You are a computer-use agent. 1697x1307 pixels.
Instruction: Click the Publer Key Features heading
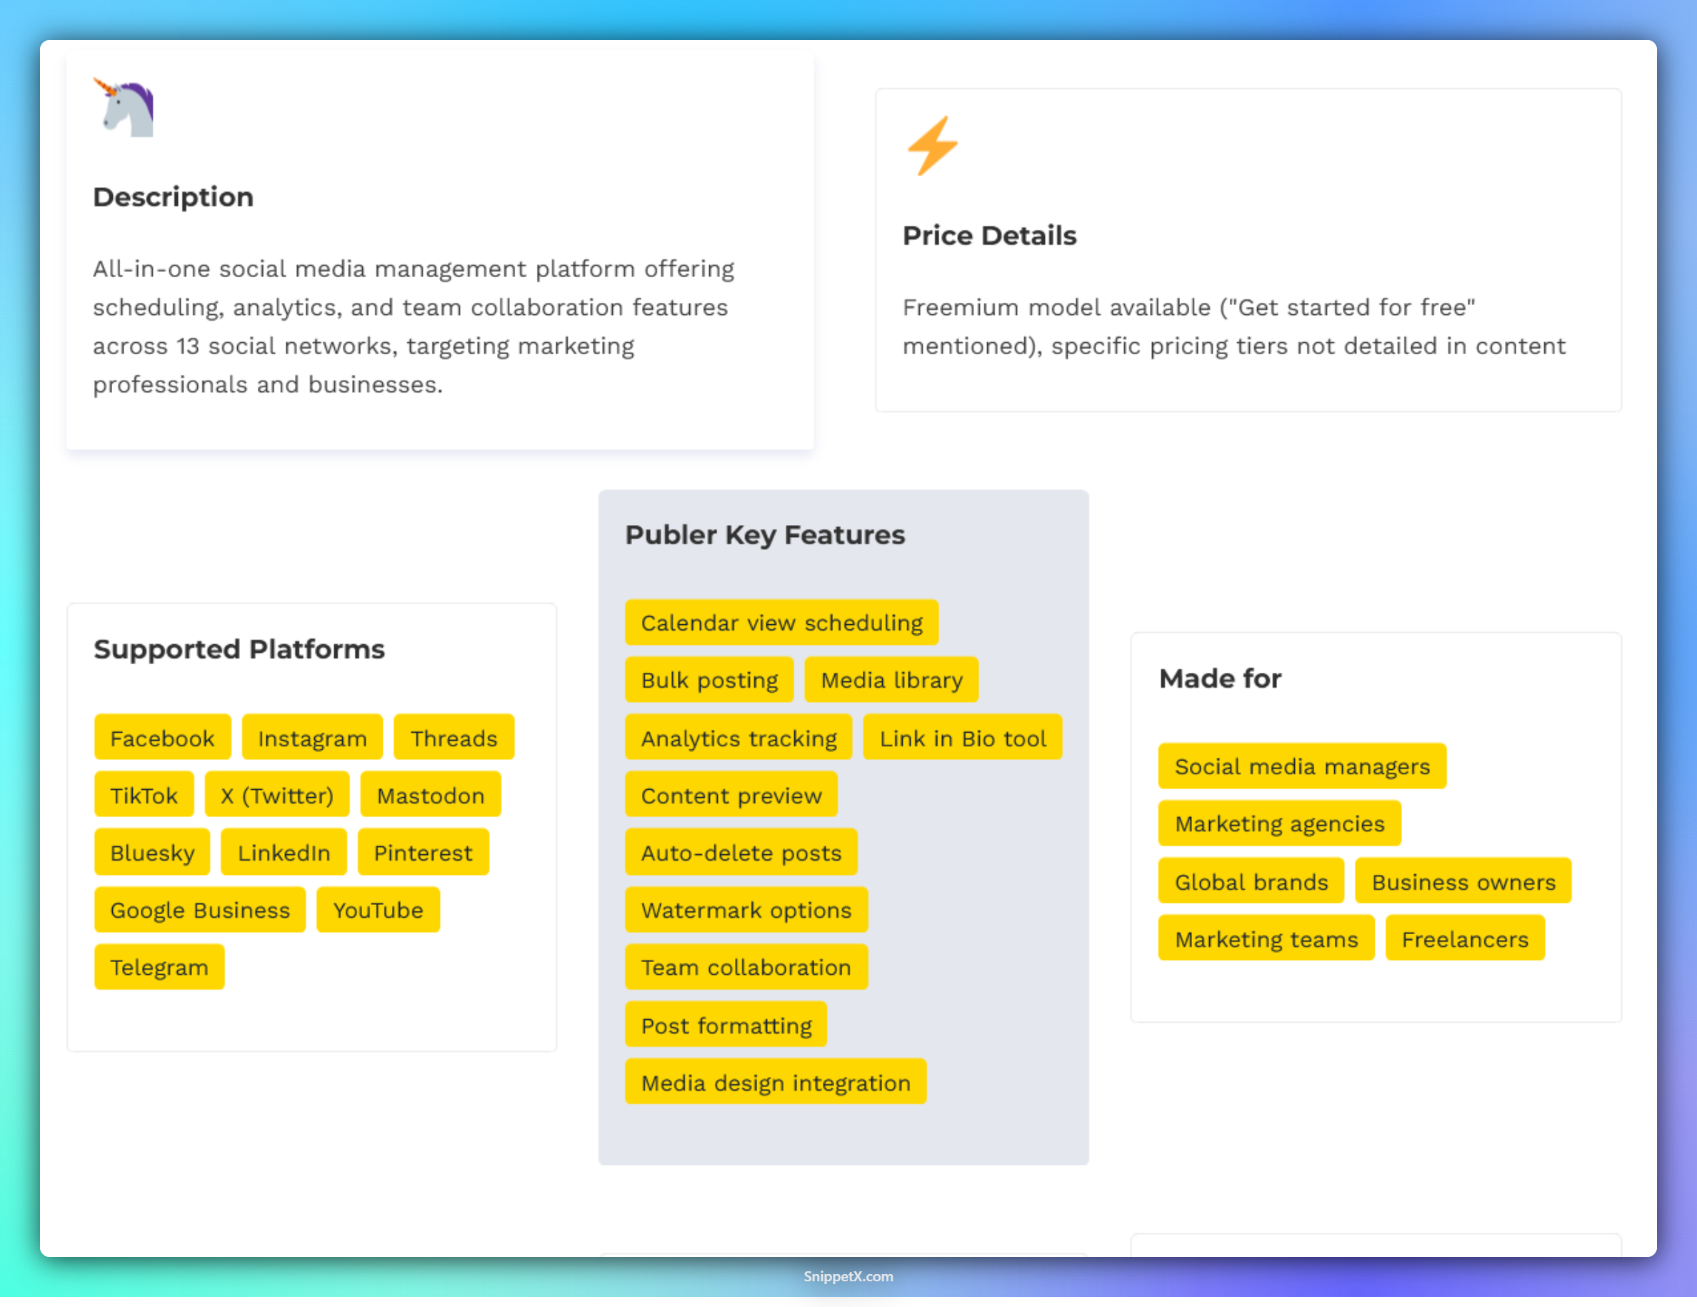(x=766, y=535)
